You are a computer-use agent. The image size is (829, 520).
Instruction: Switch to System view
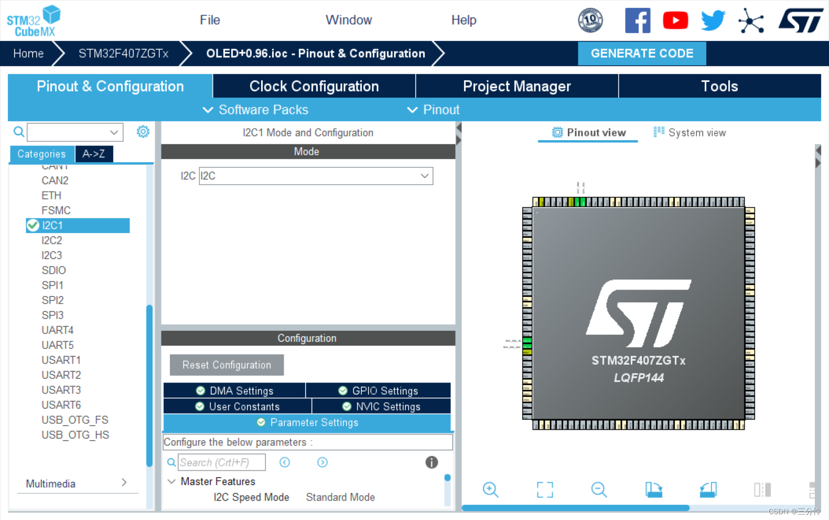tap(690, 132)
